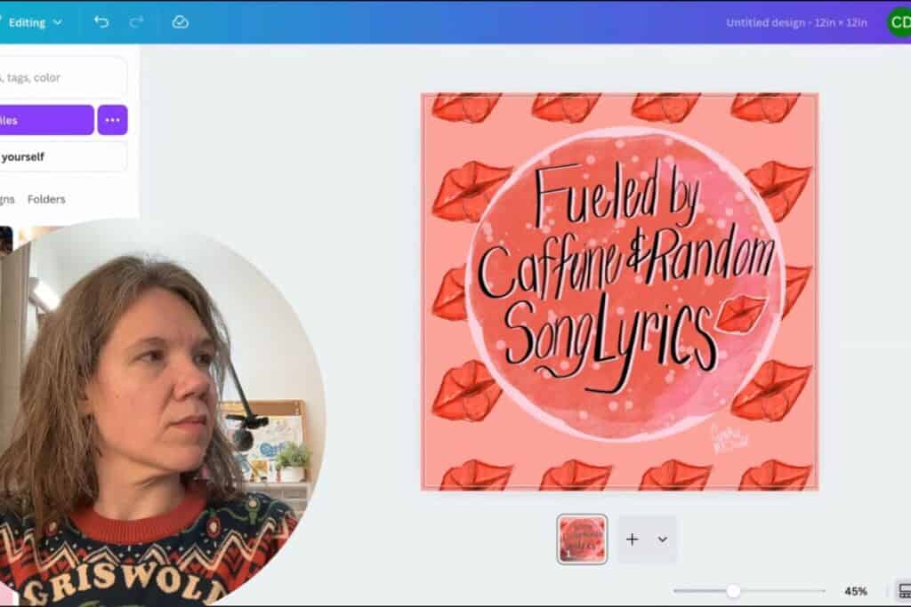Expand the chevron next to the add-page button
The image size is (911, 607).
tap(662, 539)
